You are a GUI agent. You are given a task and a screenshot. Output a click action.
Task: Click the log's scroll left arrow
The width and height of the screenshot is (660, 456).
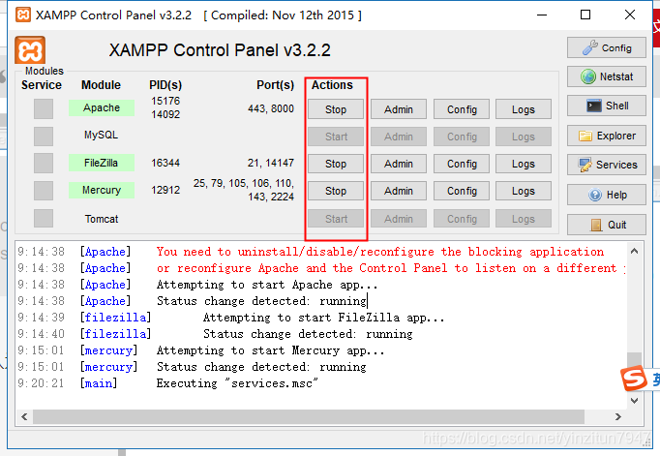pos(24,417)
